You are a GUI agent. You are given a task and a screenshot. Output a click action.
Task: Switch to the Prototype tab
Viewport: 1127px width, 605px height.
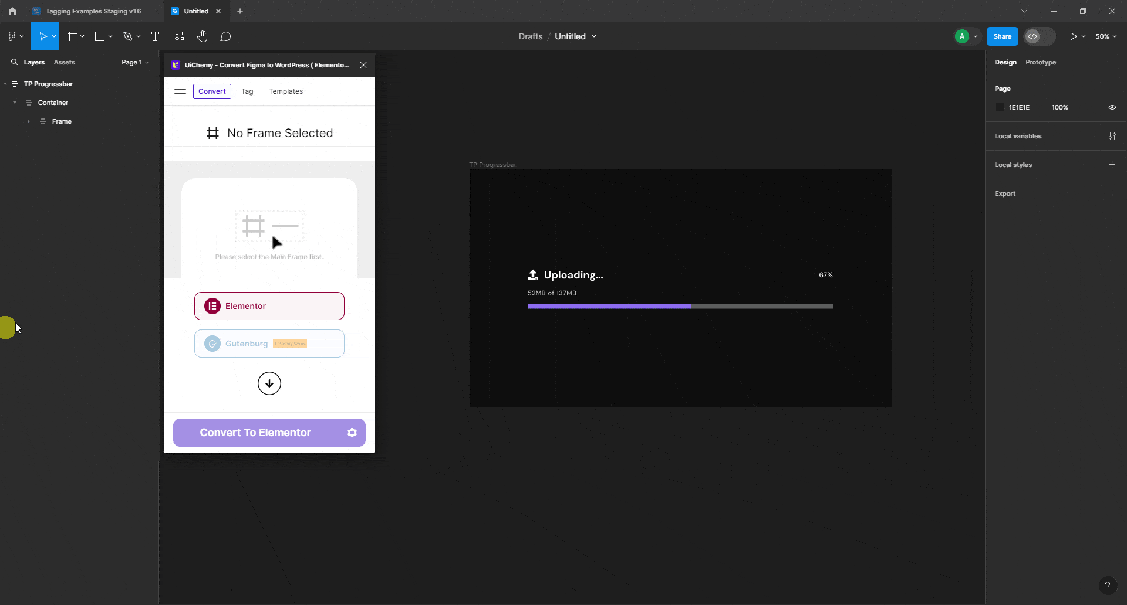pyautogui.click(x=1041, y=62)
